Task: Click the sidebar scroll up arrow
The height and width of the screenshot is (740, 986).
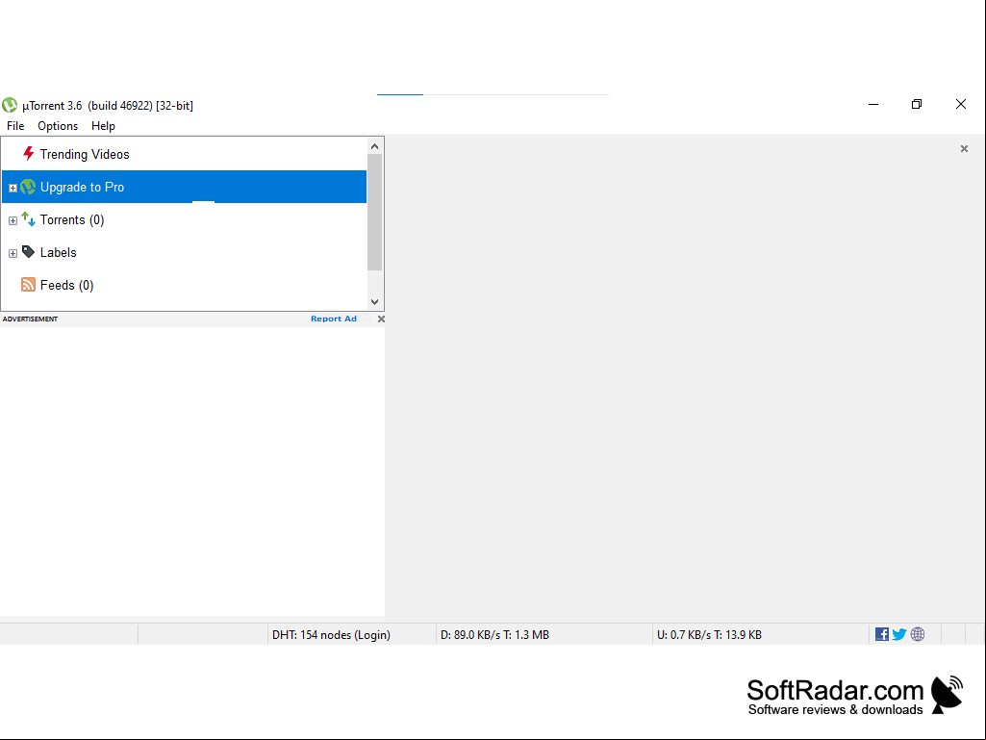Action: 375,146
